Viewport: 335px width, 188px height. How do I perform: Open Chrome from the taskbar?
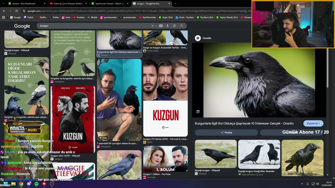21,184
